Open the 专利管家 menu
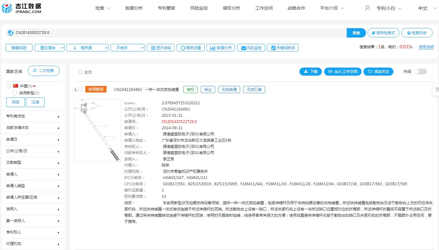 coord(166,8)
